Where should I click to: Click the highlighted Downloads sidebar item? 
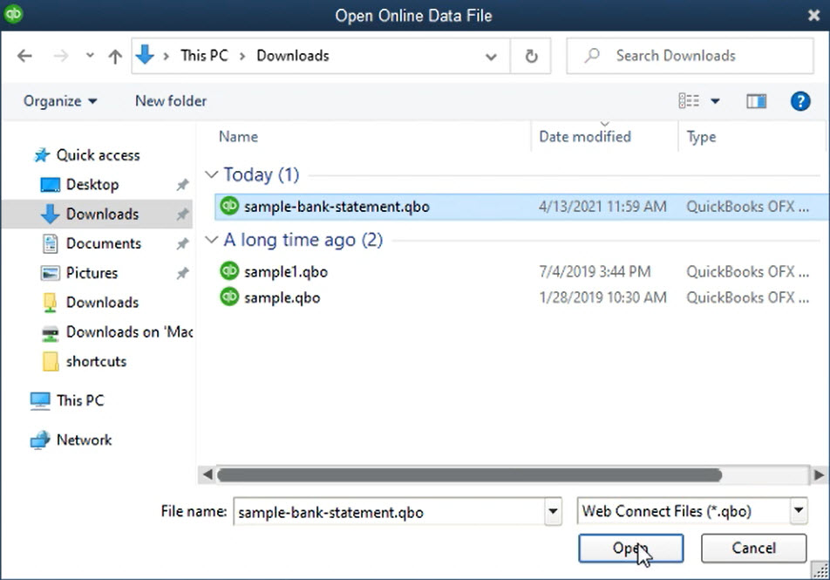[x=97, y=214]
